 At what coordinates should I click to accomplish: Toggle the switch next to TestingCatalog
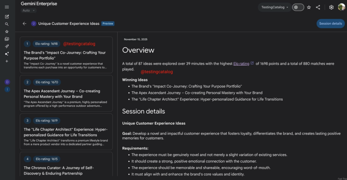pos(298,7)
